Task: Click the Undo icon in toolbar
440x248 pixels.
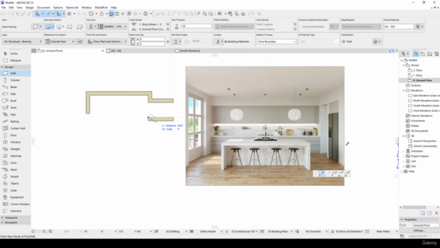Action: (x=4, y=14)
